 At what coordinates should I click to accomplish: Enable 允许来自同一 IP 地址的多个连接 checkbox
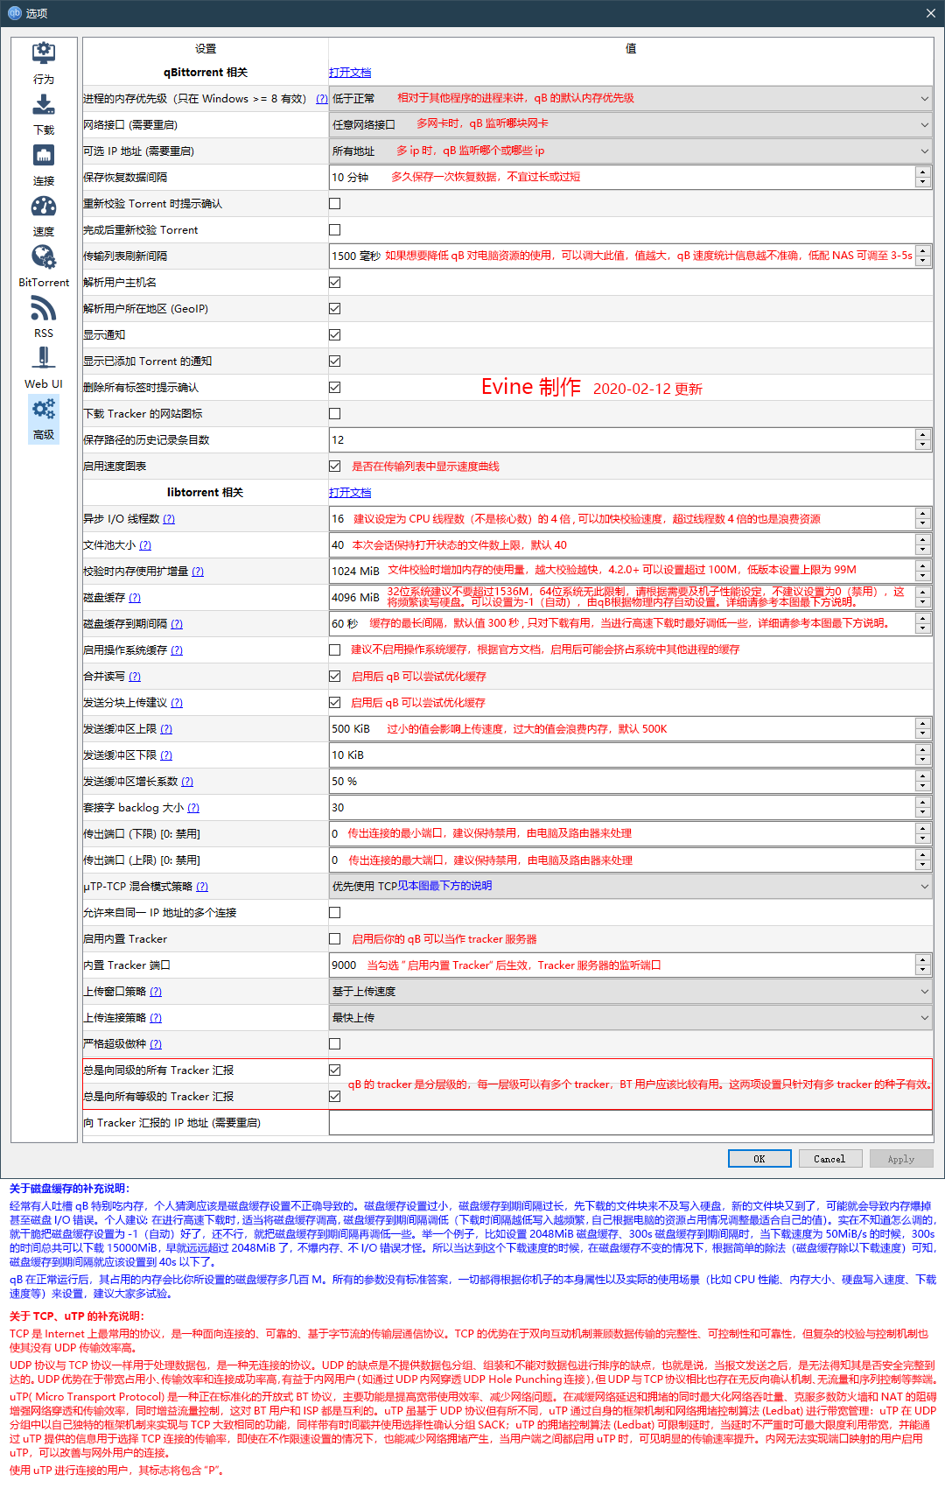point(334,912)
